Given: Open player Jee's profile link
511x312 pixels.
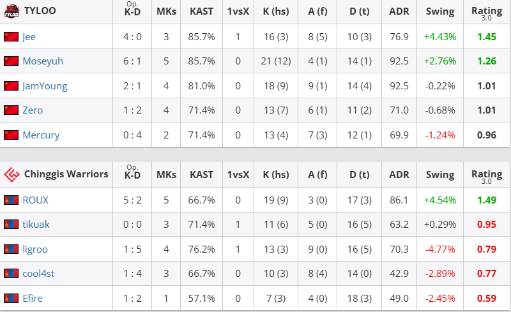Looking at the screenshot, I should (29, 37).
